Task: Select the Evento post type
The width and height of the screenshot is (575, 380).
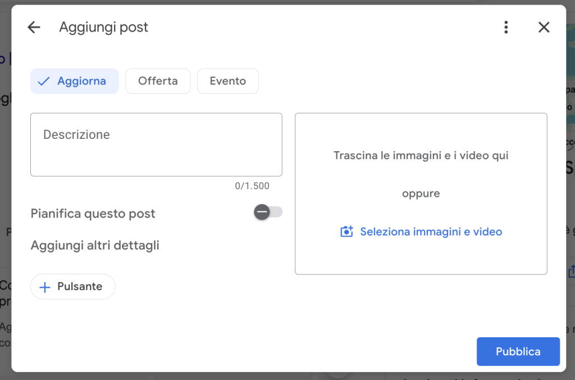Action: 227,81
